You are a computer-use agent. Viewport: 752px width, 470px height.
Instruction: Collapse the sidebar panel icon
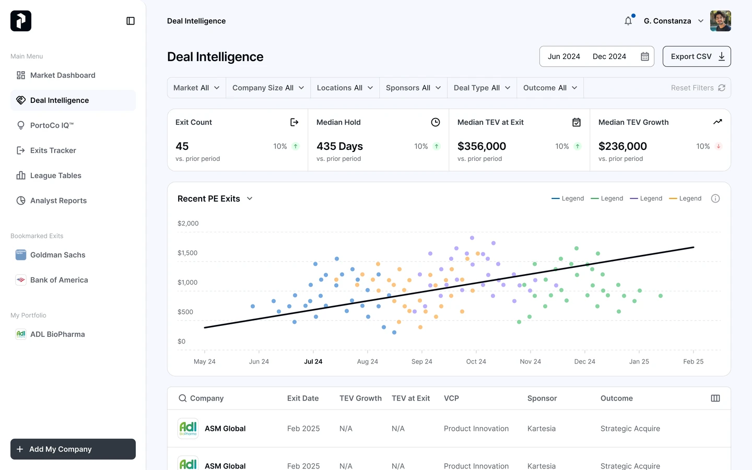pyautogui.click(x=131, y=21)
